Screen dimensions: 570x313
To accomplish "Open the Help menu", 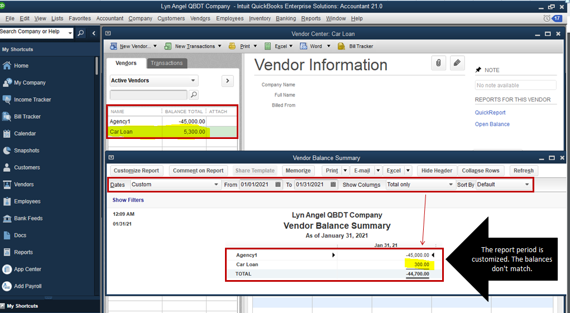I will pyautogui.click(x=357, y=18).
